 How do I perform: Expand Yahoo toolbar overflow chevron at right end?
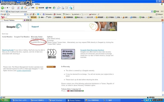tap(162, 17)
